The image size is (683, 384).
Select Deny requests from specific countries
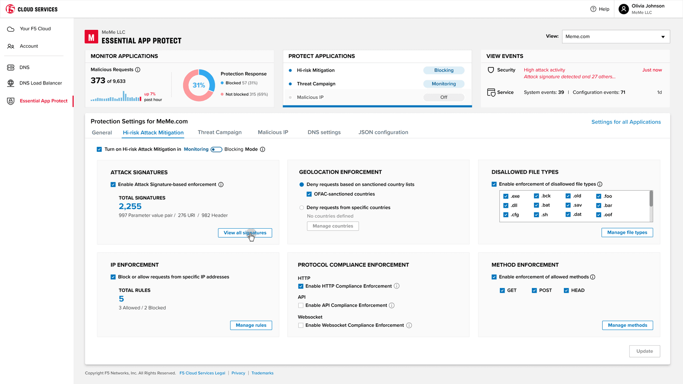[301, 207]
